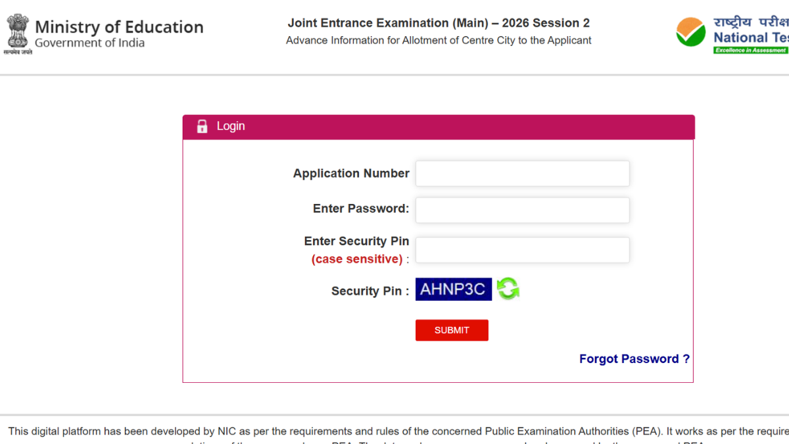Screen dimensions: 789x444
Task: Click the AHNP3C security pin captcha image
Action: tap(453, 289)
